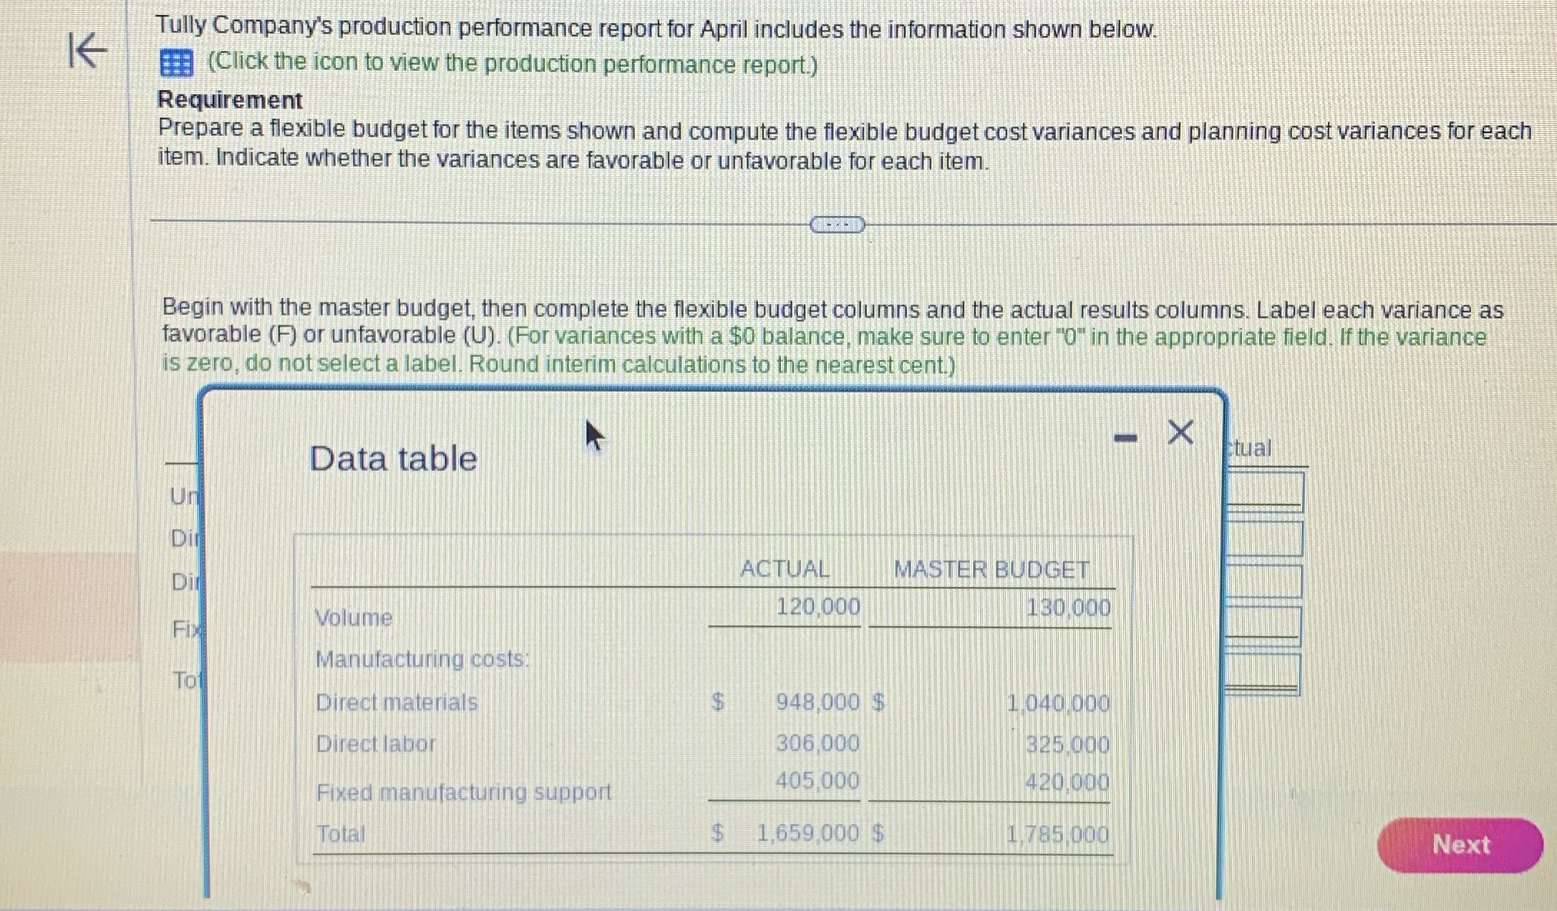This screenshot has width=1557, height=911.
Task: Select the MASTER BUDGET column header
Action: tap(991, 570)
